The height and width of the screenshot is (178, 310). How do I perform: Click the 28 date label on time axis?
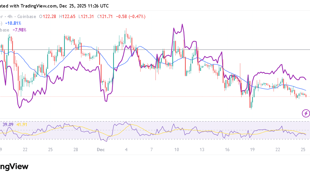click(76, 150)
